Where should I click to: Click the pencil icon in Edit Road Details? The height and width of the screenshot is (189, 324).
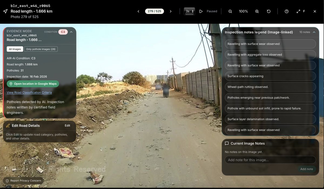pyautogui.click(x=8, y=126)
